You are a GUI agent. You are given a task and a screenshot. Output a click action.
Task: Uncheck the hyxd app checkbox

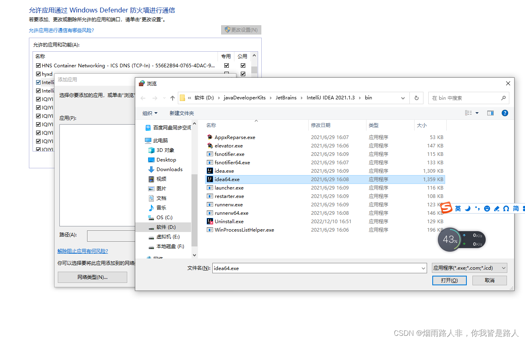point(38,74)
